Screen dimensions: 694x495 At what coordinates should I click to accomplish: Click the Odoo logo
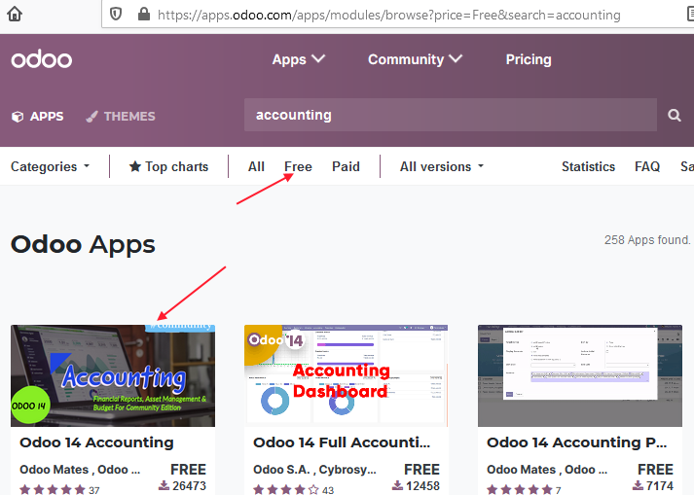42,58
